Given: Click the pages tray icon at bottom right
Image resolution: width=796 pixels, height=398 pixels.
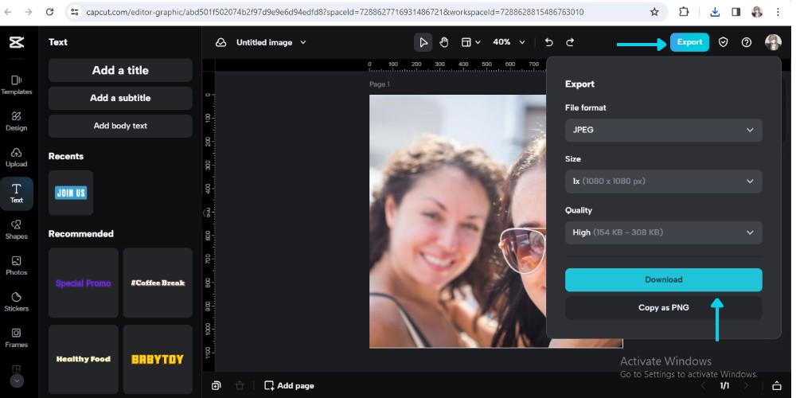Looking at the screenshot, I should coord(777,386).
